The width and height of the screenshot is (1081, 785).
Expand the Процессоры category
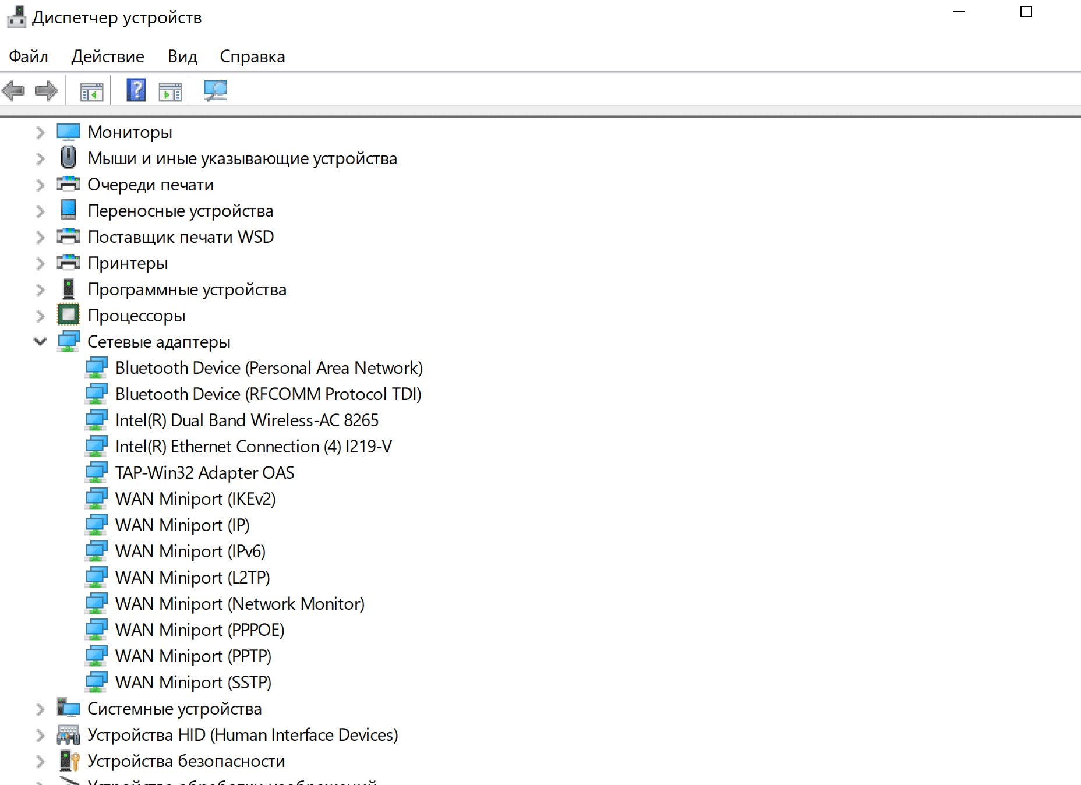40,316
